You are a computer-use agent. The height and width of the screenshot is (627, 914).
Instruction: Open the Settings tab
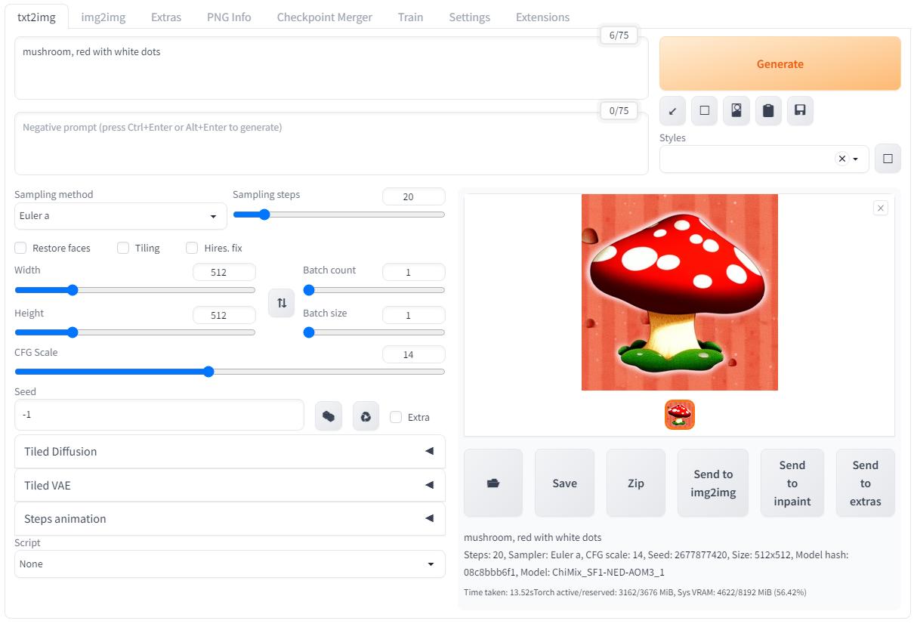pyautogui.click(x=470, y=17)
